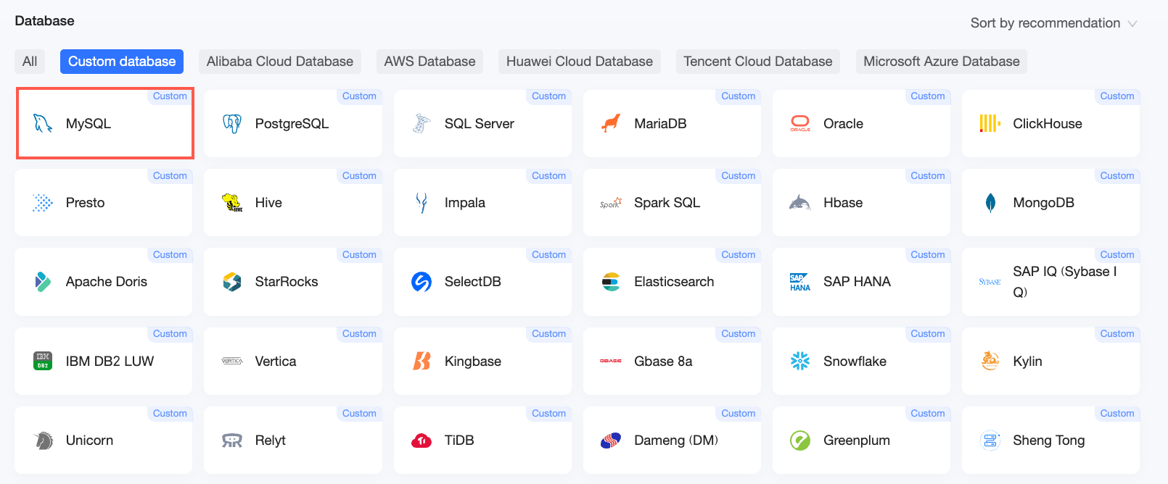This screenshot has width=1168, height=484.
Task: Switch to the All tab
Action: (30, 62)
